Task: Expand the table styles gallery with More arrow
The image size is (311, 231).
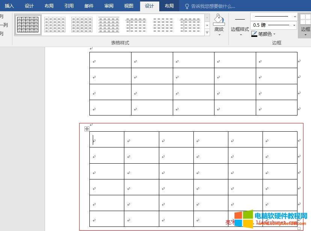Action: (x=207, y=33)
